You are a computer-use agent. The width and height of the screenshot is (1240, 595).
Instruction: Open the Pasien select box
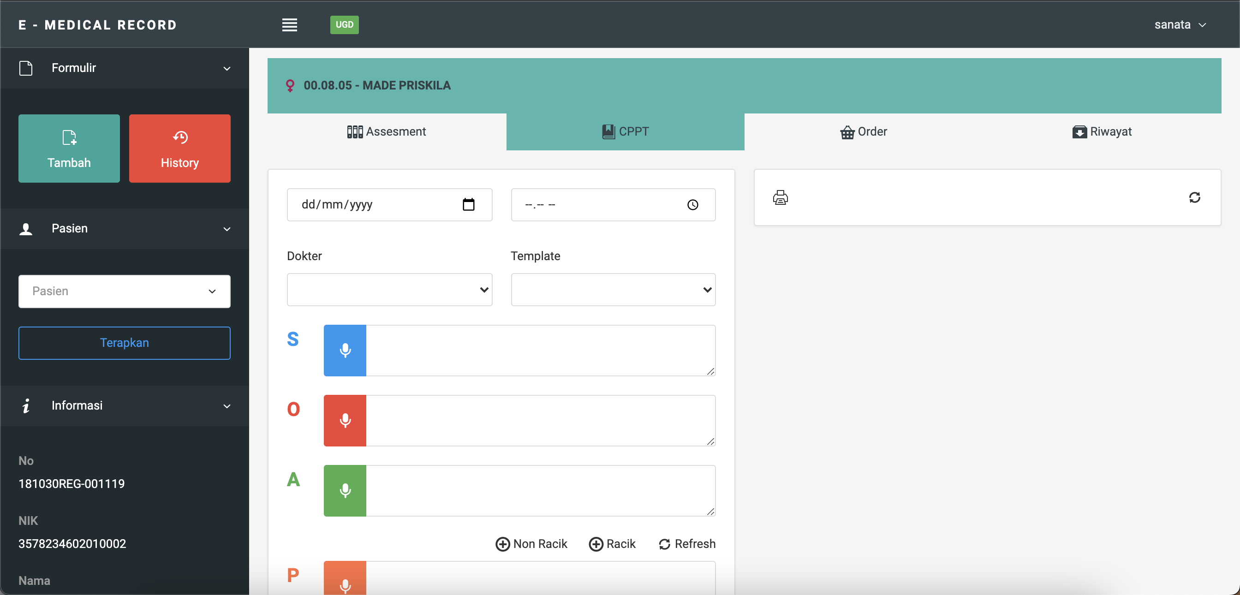[x=124, y=291]
